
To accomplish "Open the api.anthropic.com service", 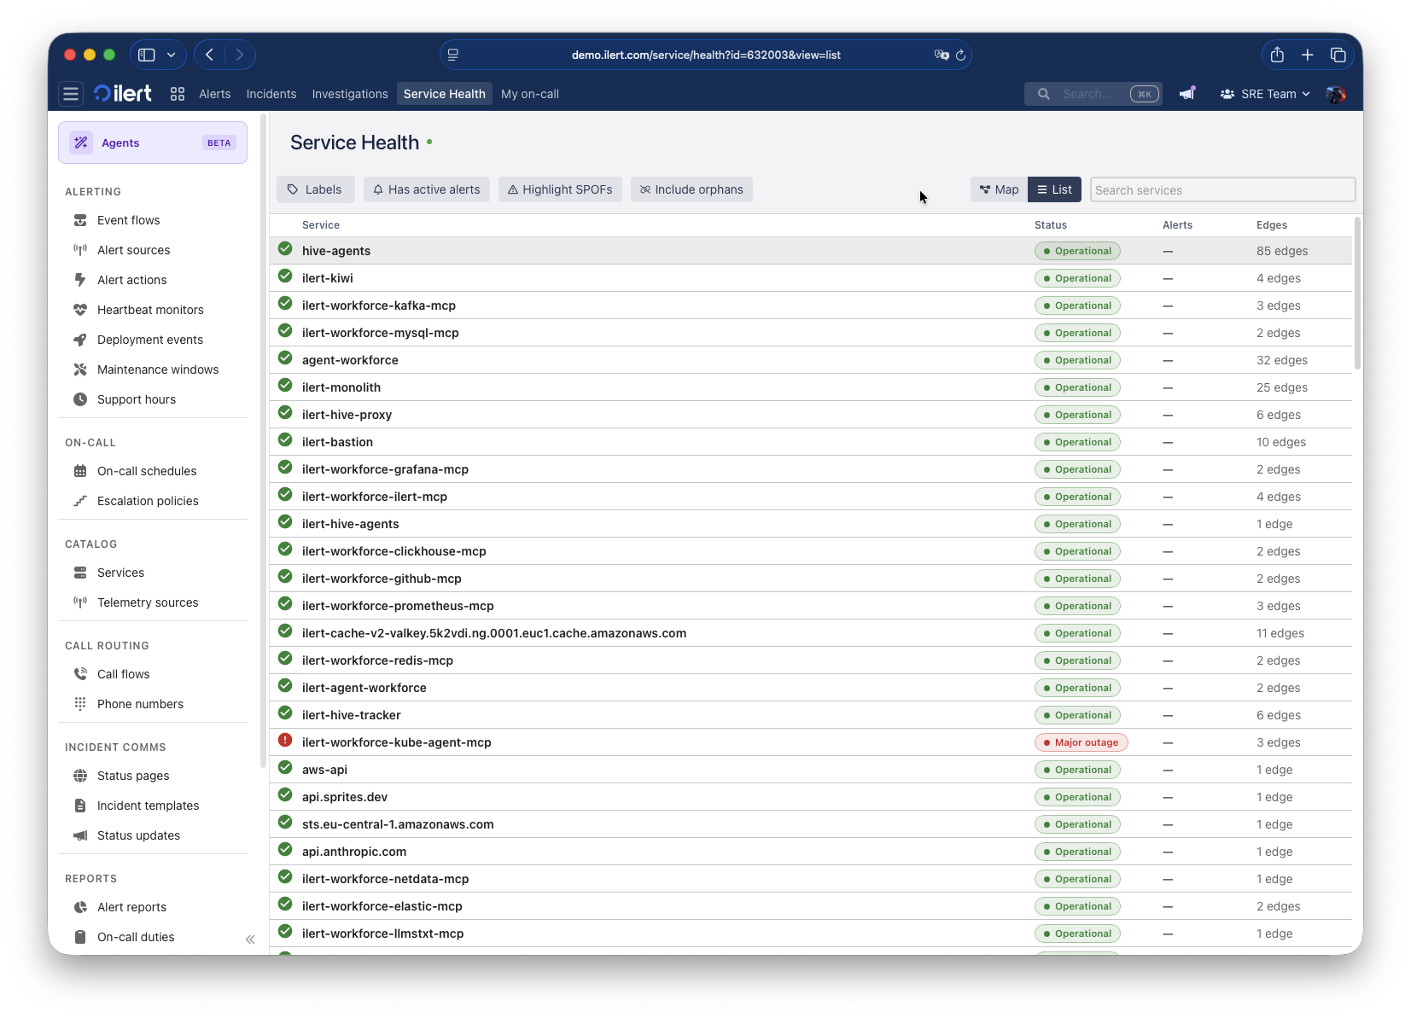I will 354,852.
